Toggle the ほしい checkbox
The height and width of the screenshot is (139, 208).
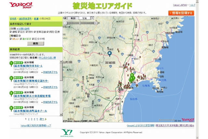click(11, 39)
